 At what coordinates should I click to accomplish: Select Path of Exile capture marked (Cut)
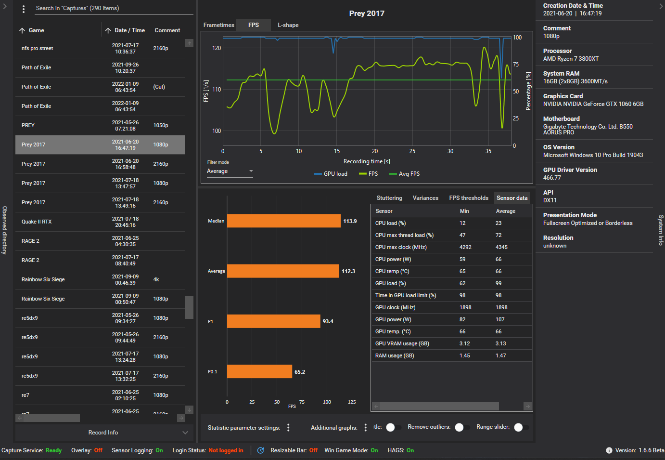[x=100, y=87]
